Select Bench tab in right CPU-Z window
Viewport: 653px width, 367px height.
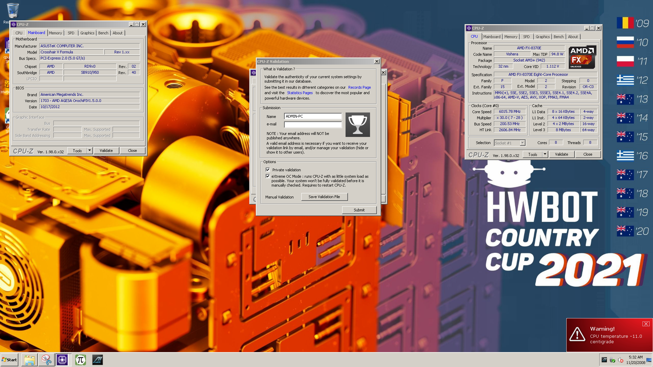tap(559, 37)
